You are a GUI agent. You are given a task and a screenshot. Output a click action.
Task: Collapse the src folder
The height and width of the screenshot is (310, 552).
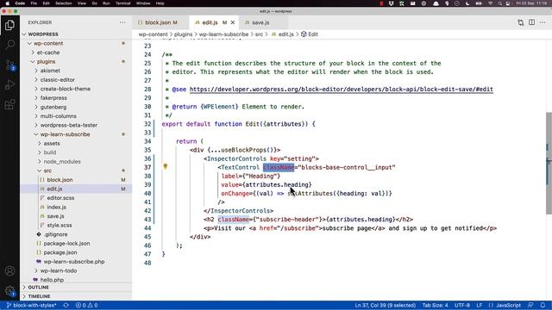point(76,170)
